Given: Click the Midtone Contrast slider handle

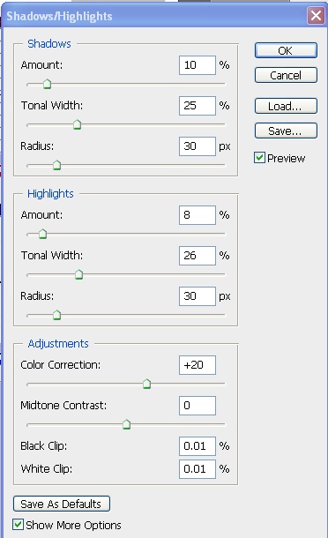Looking at the screenshot, I should 127,424.
